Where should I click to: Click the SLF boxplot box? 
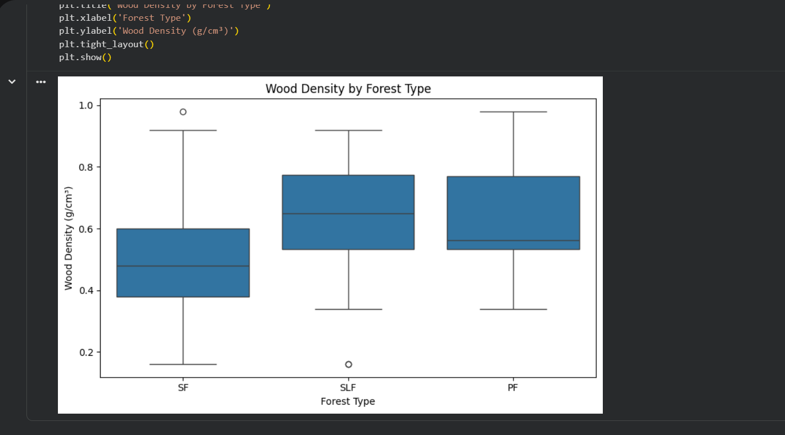(x=348, y=194)
